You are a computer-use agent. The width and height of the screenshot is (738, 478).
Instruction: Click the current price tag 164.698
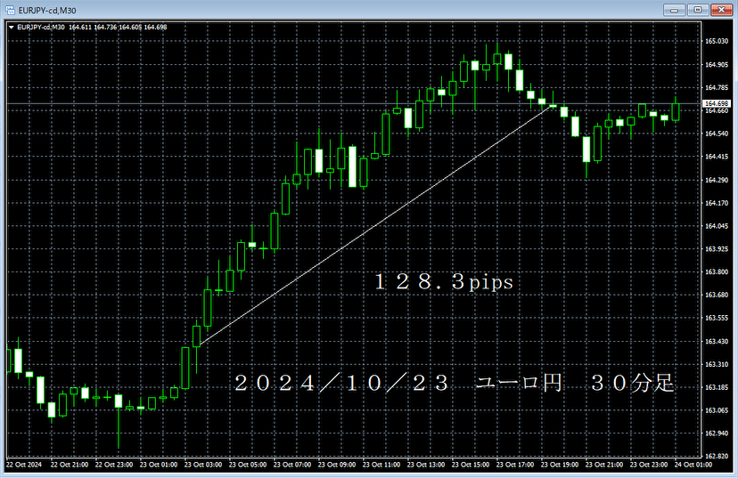point(717,103)
